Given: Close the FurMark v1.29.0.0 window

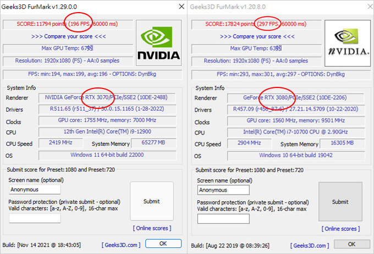Looking at the screenshot, I should pos(182,7).
